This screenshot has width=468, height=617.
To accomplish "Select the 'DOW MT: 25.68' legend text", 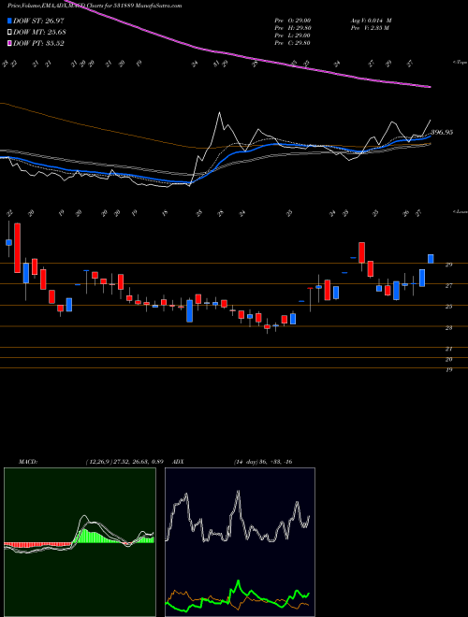I will click(x=39, y=33).
